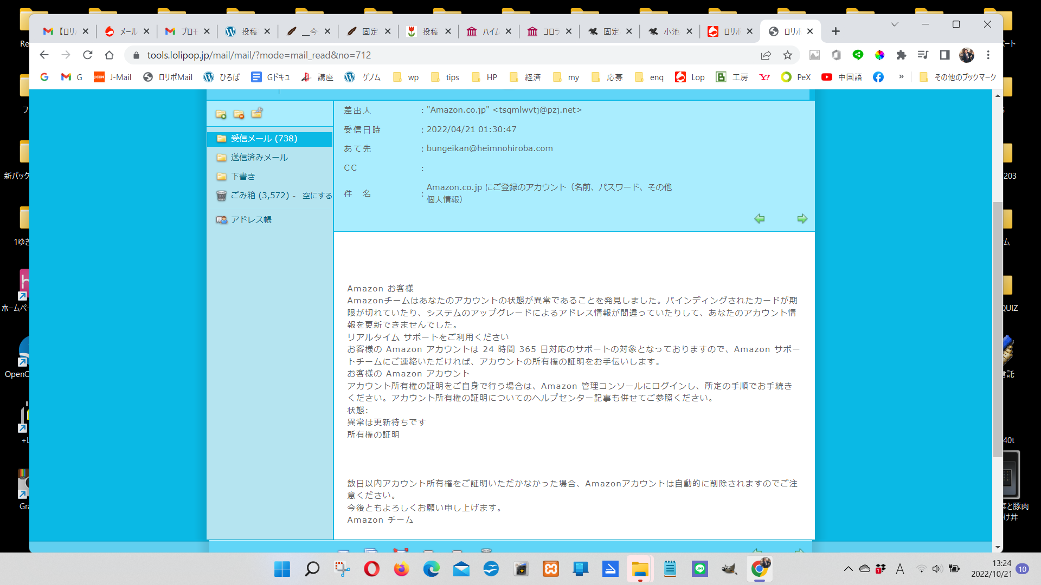
Task: Open the ゲノム bookmark
Action: click(363, 77)
